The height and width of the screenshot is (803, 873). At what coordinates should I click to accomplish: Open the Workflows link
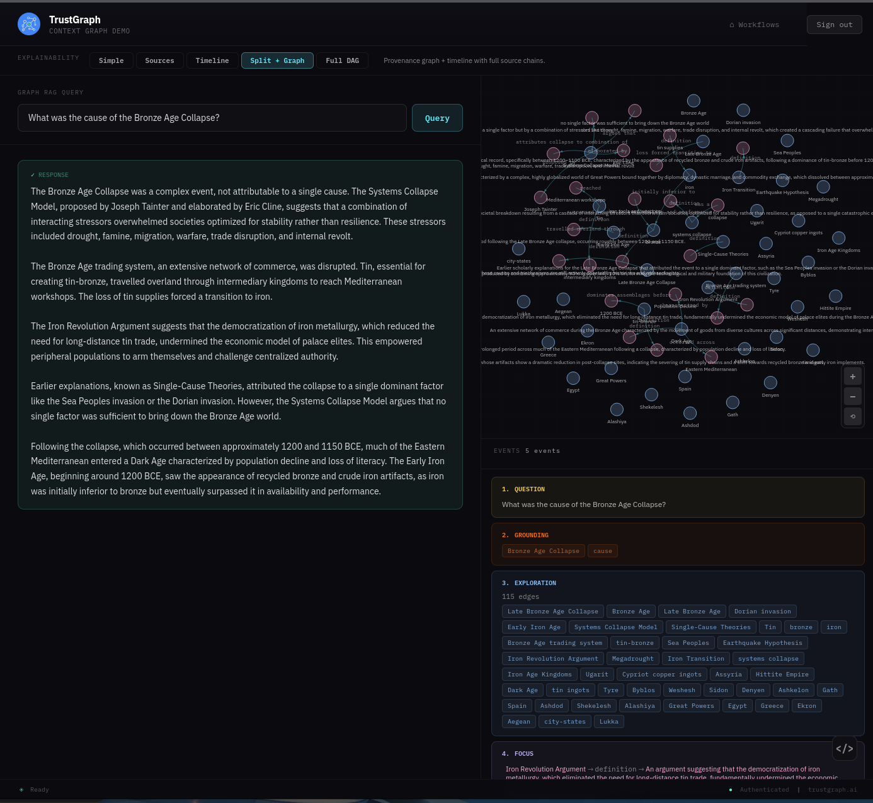[x=754, y=25]
